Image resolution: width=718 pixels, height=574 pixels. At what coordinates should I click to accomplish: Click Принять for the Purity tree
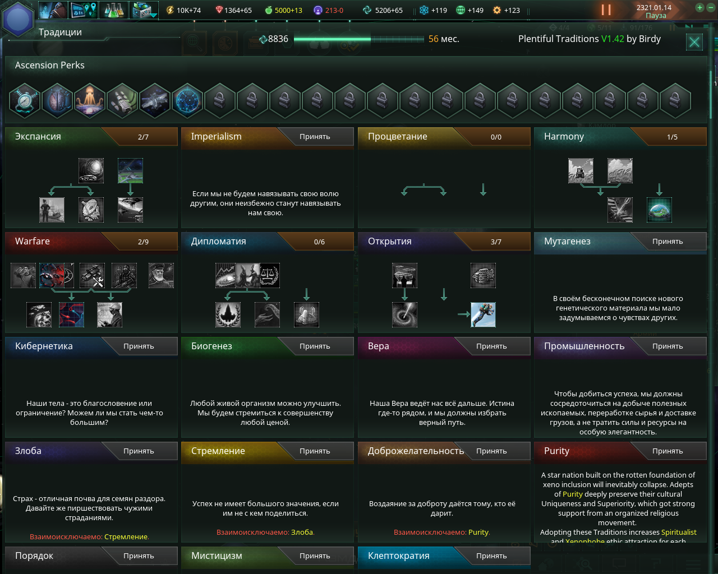[668, 451]
